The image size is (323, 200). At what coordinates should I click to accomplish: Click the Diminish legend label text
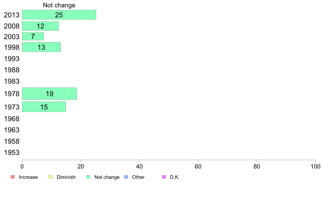(x=66, y=177)
